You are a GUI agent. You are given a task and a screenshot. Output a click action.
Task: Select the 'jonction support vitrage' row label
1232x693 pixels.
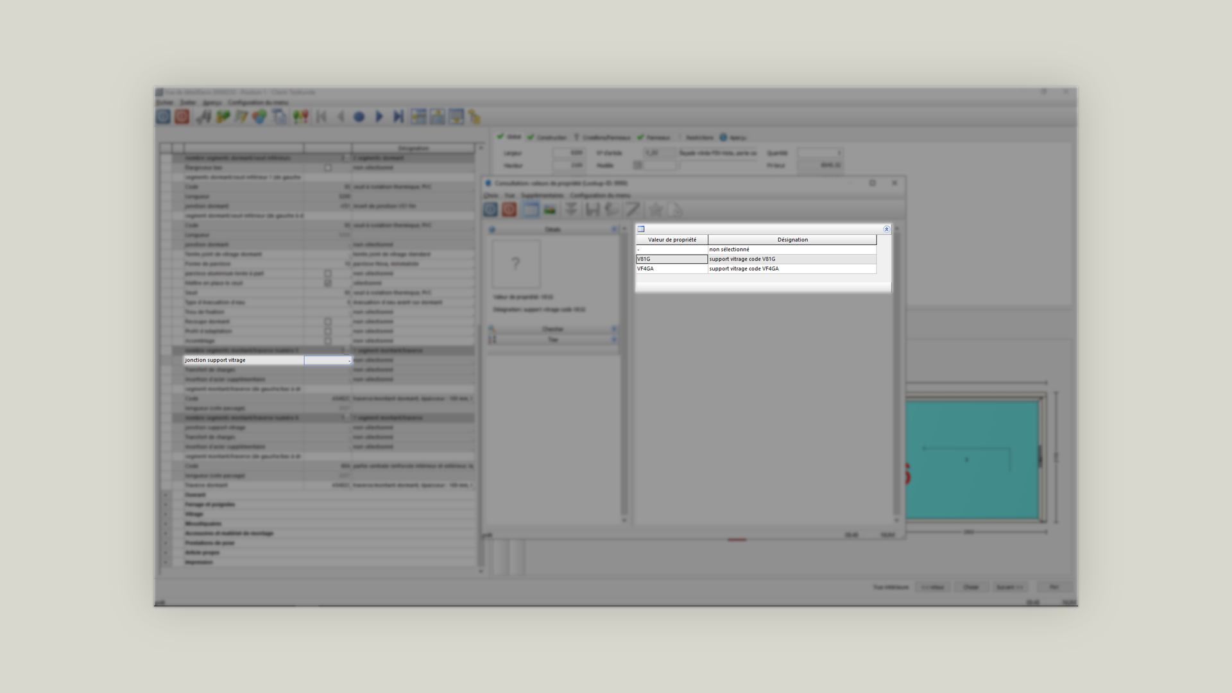click(244, 360)
